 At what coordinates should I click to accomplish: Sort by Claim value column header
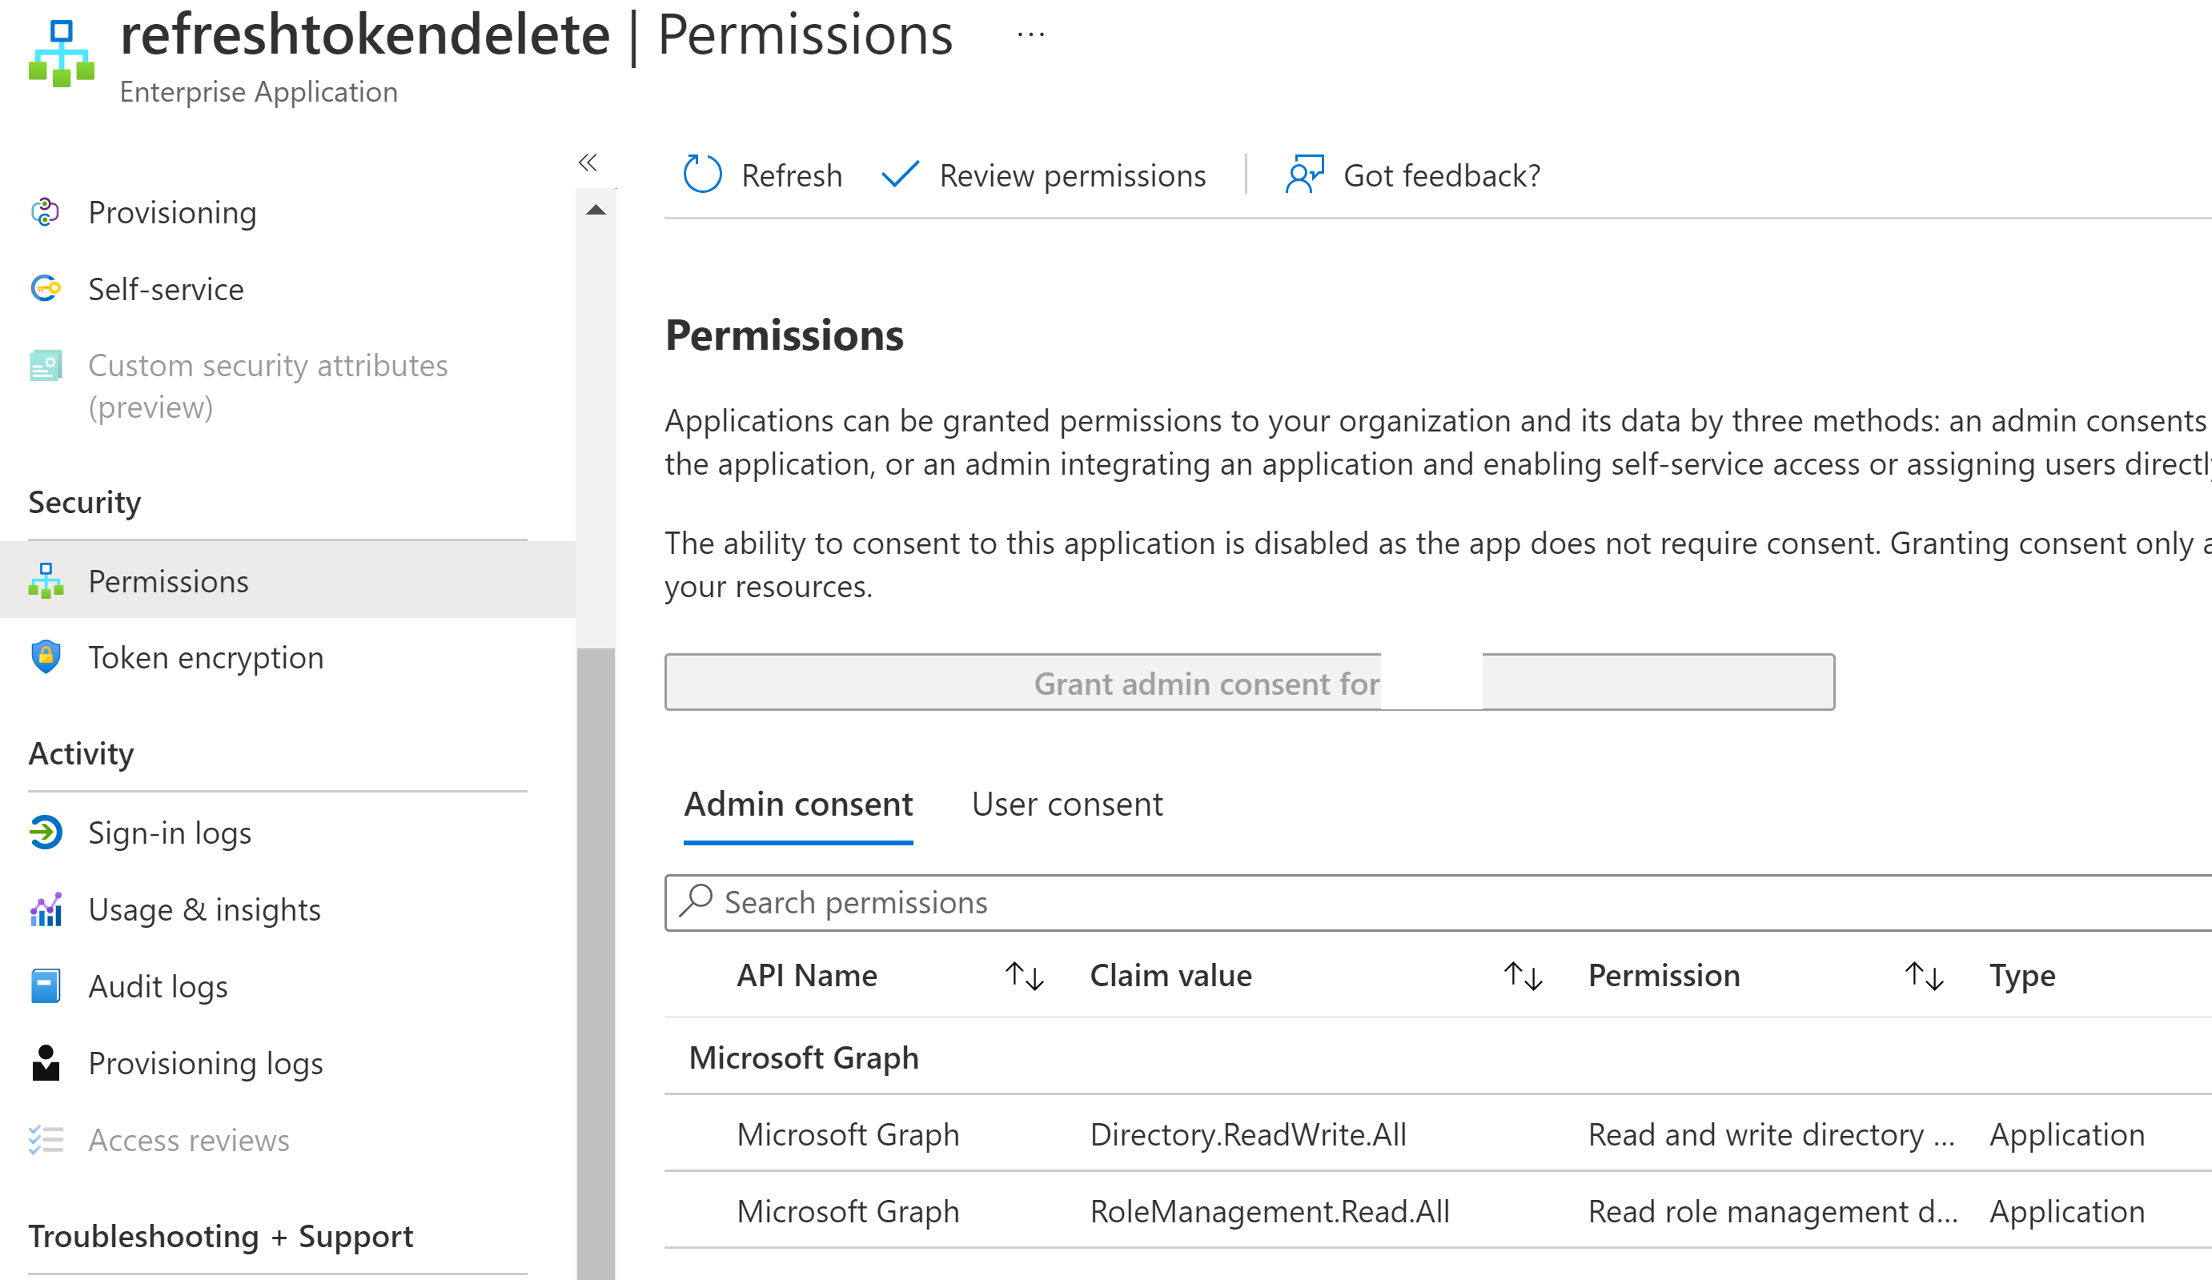(1171, 975)
